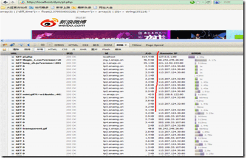Image resolution: width=246 pixels, height=158 pixels.
Task: Switch to the HTML panel tab in Firebug
Action: click(73, 45)
